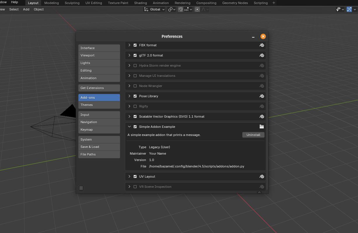Enable the Node Wrangler add-on checkbox

pos(135,86)
